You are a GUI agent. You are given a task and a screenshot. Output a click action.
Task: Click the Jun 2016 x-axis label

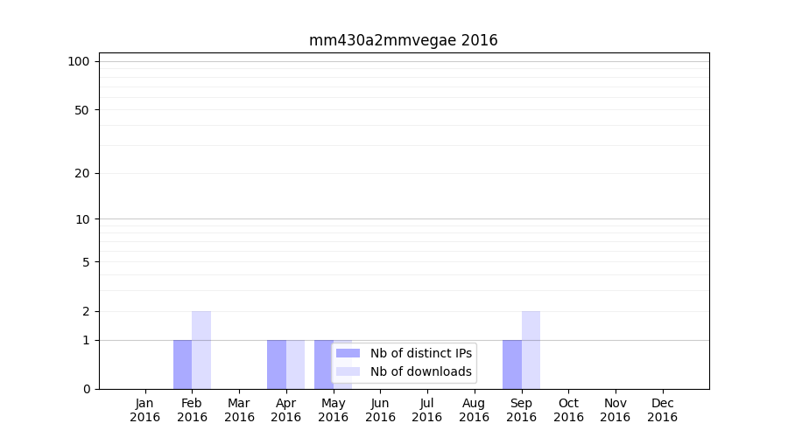(x=380, y=410)
